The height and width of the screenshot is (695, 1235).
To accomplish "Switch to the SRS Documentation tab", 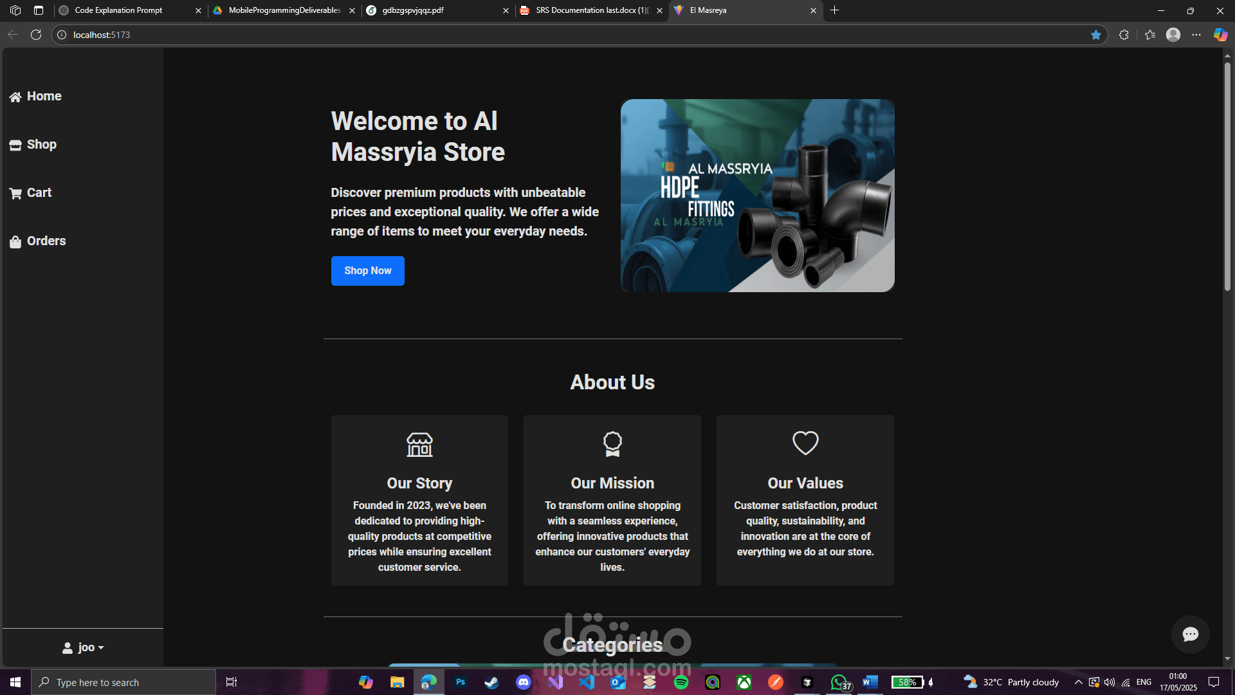I will (592, 10).
